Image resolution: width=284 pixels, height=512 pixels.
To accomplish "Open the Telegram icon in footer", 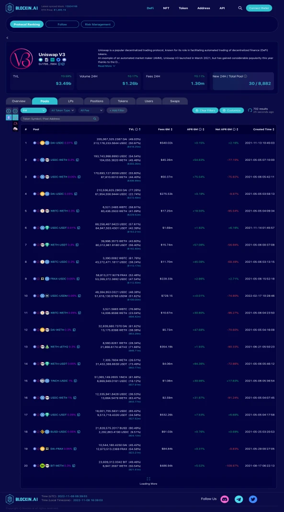I will click(239, 499).
